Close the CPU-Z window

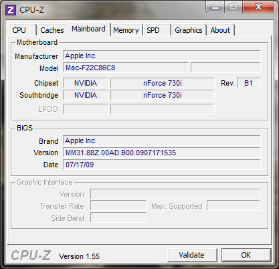click(258, 7)
